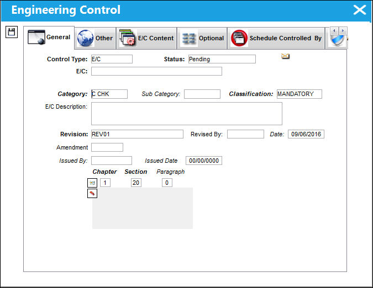Viewport: 373px width, 288px height.
Task: Click the envelope mail icon near Status
Action: 285,56
